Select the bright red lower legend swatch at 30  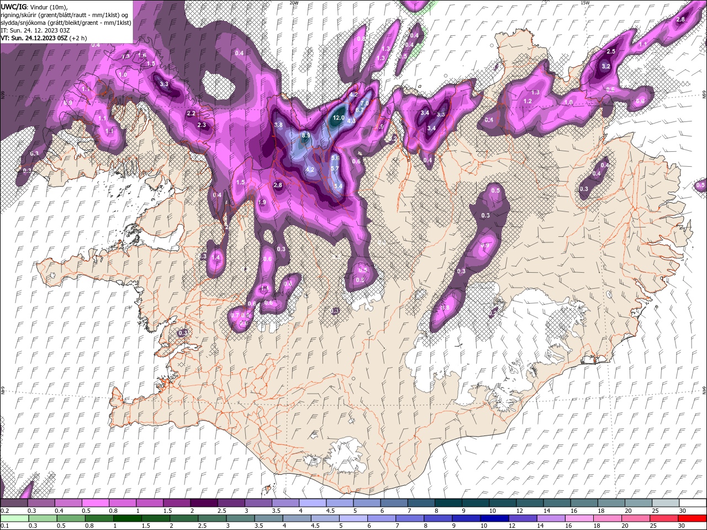pyautogui.click(x=693, y=518)
